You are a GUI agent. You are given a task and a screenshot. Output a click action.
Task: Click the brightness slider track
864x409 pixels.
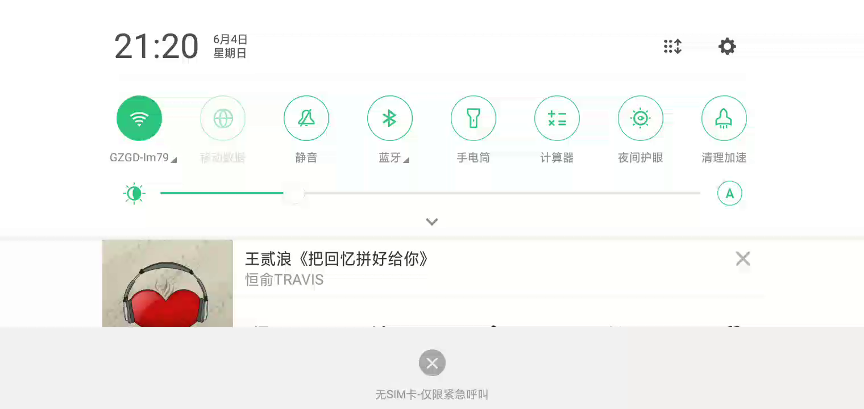(430, 193)
